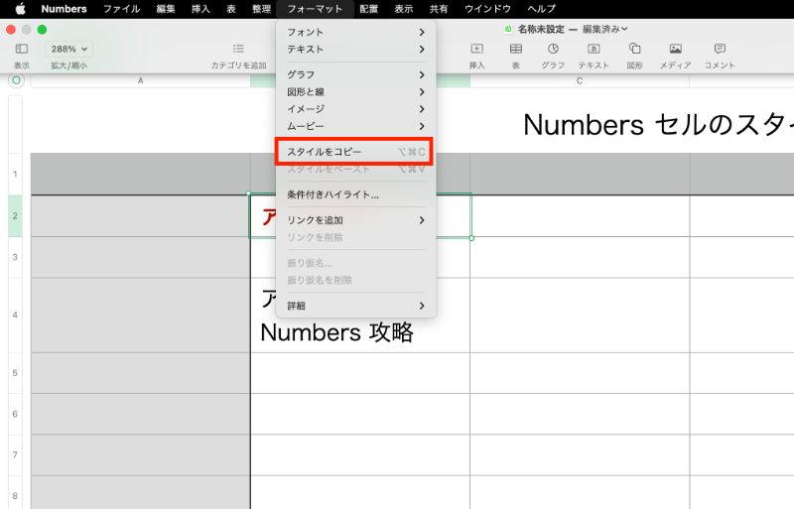794x509 pixels.
Task: Expand the 詳細 submenu
Action: pyautogui.click(x=355, y=306)
